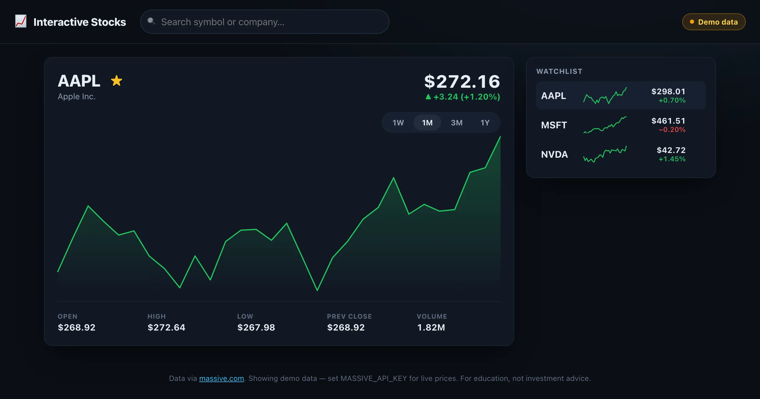Switch chart range to 1W
This screenshot has width=760, height=399.
[x=398, y=123]
